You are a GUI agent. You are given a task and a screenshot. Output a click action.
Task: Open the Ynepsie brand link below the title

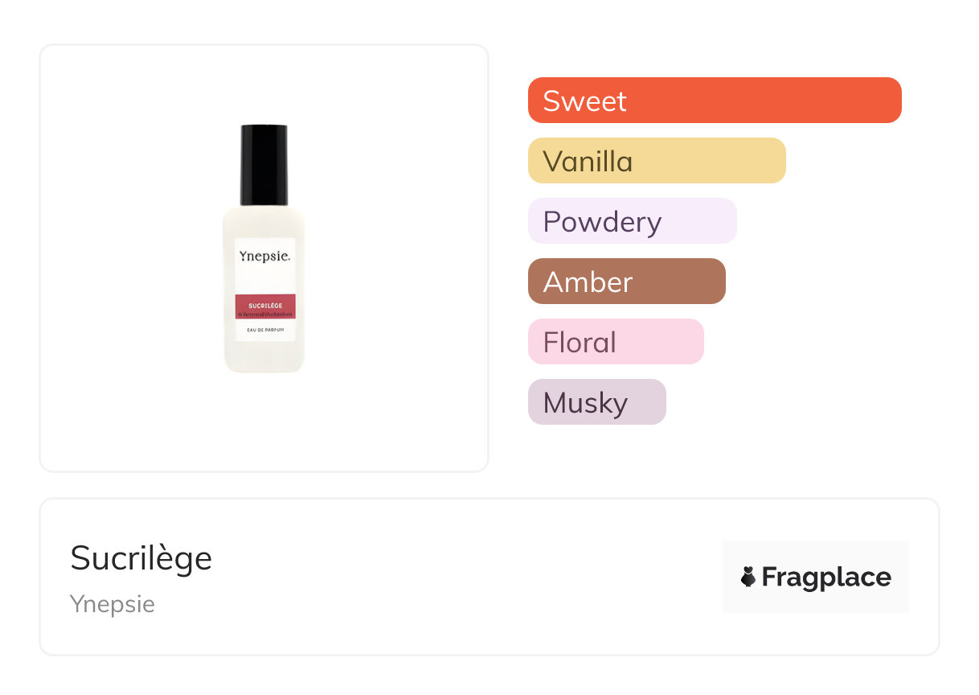[113, 604]
